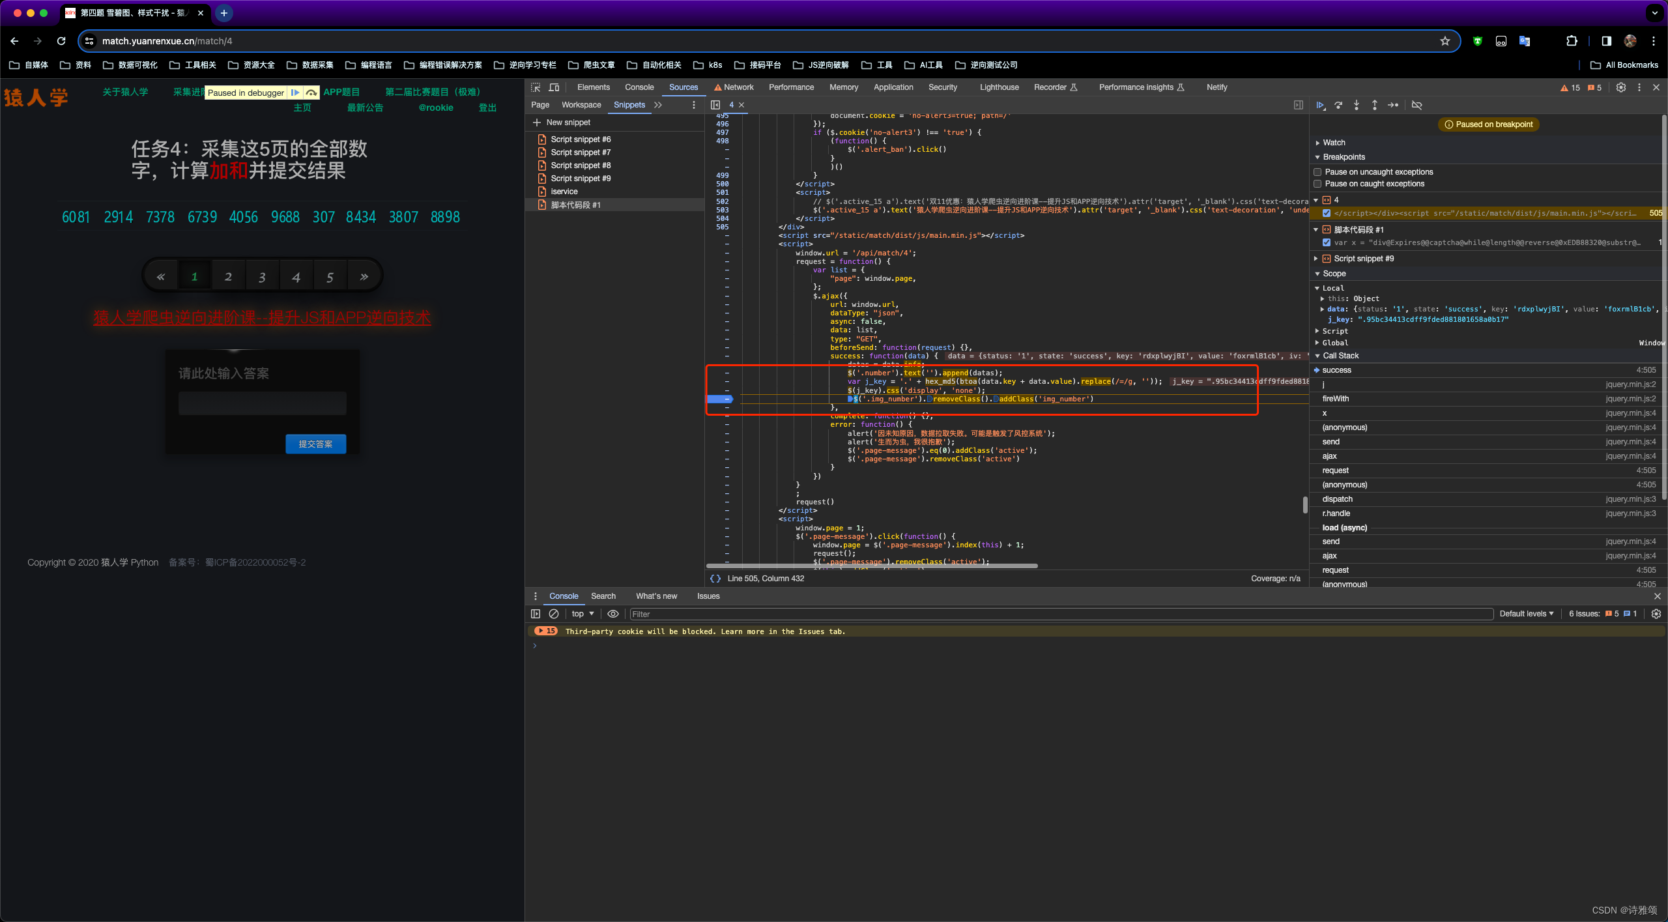This screenshot has height=922, width=1668.
Task: Close the console drawer
Action: point(1658,596)
